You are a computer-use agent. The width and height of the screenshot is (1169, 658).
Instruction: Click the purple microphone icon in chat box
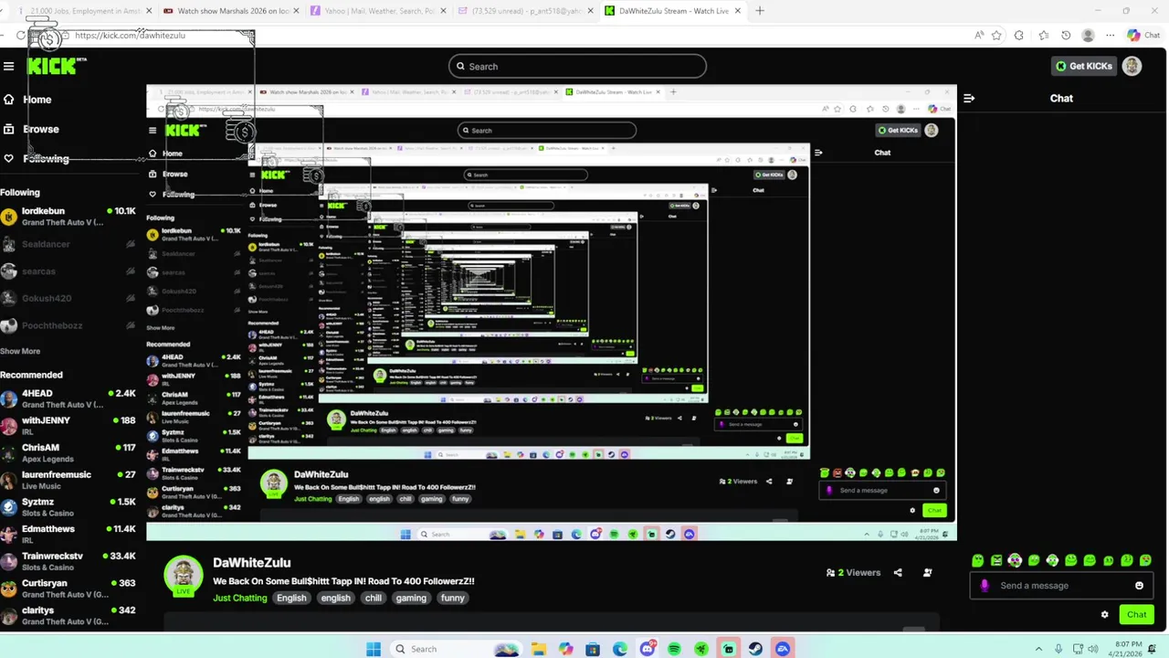tap(985, 586)
